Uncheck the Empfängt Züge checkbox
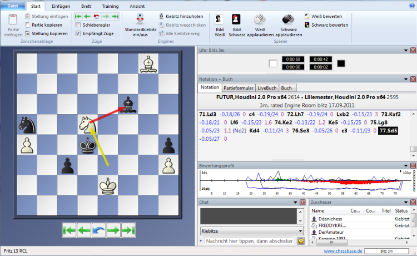Viewport: 417px width, 256px height. (x=78, y=33)
